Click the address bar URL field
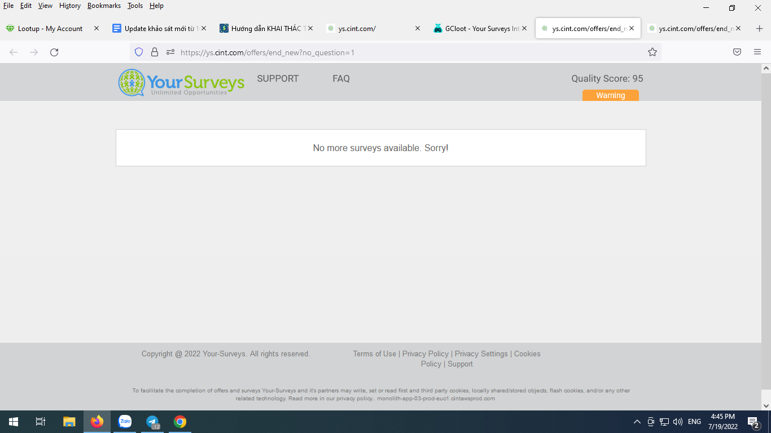This screenshot has height=433, width=771. (395, 52)
